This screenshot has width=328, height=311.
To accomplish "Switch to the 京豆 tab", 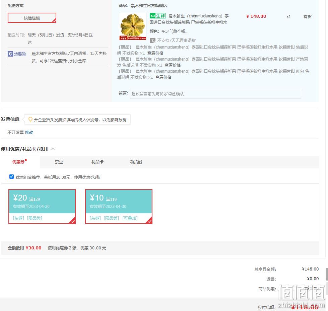I will point(59,162).
